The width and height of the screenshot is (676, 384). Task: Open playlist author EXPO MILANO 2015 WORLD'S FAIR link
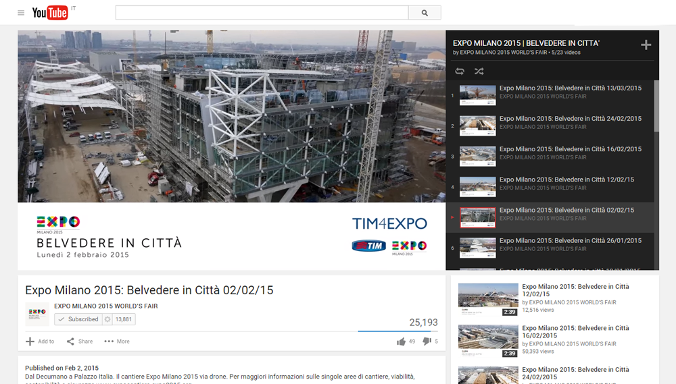504,53
